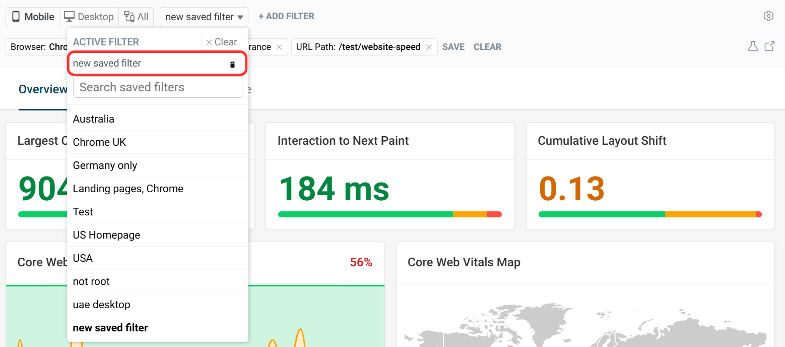Remove the URL Path filter chip

(429, 47)
